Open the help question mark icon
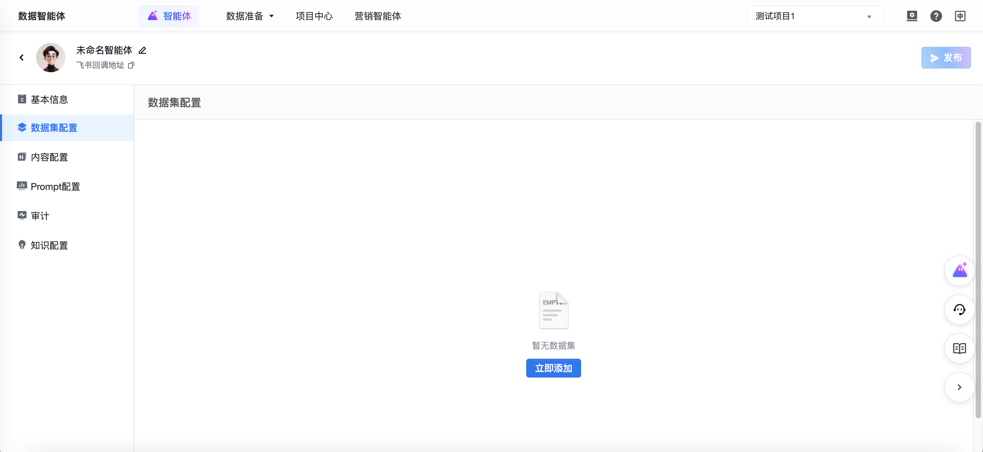The width and height of the screenshot is (983, 452). click(936, 16)
